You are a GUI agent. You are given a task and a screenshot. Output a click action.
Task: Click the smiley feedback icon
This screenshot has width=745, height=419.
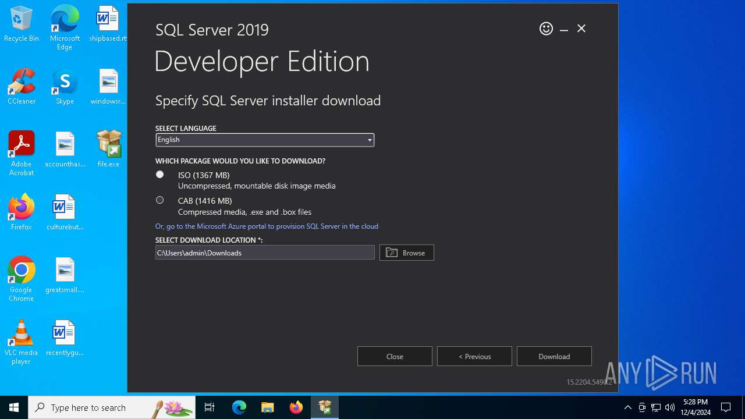tap(546, 29)
